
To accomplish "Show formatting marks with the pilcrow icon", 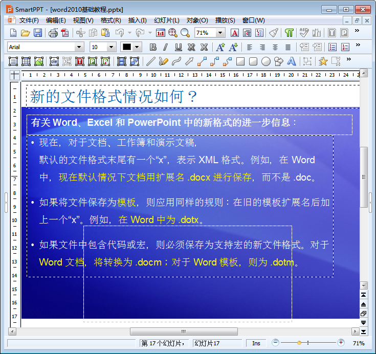I will pos(289,33).
